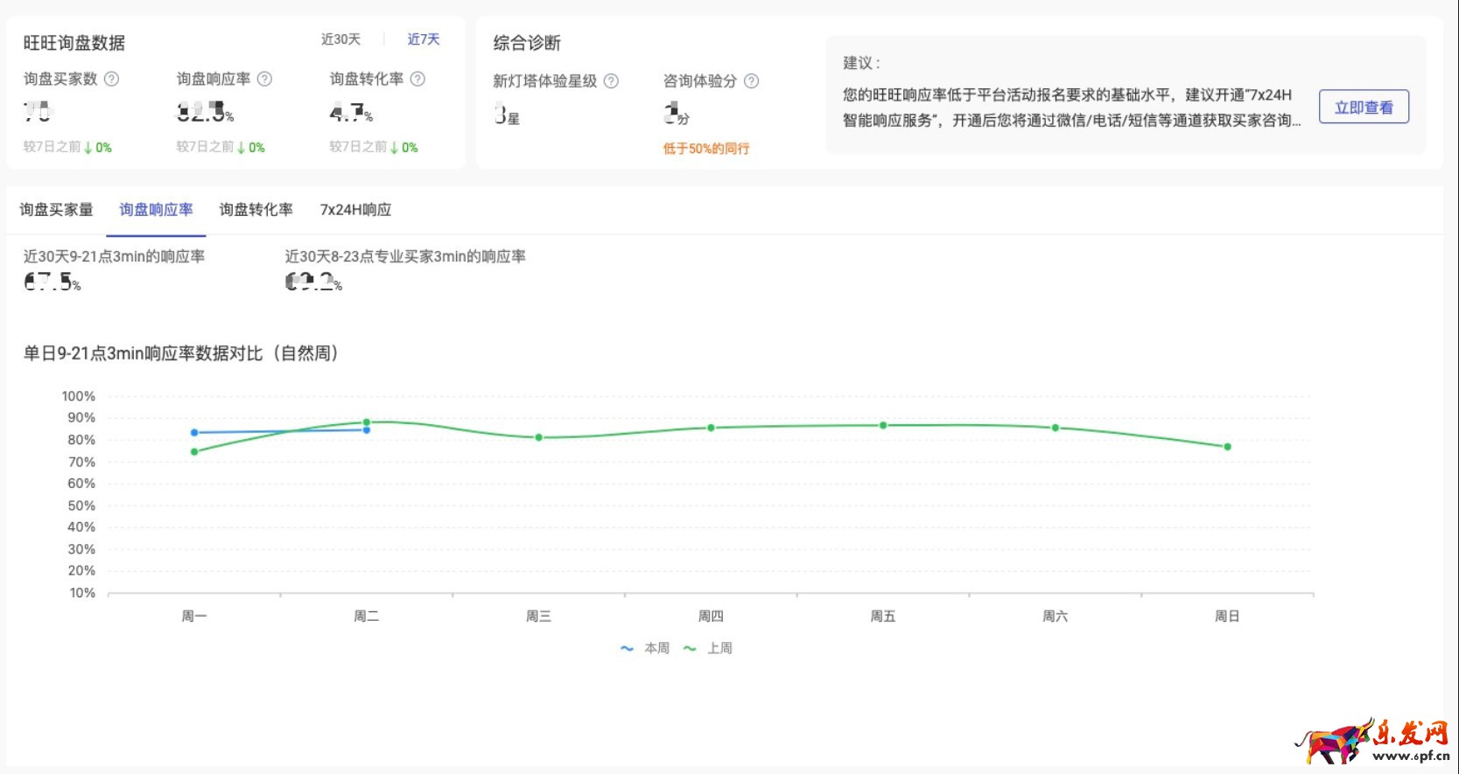Viewport: 1459px width, 774px height.
Task: Select the 询盘响应率 tab
Action: tap(156, 210)
